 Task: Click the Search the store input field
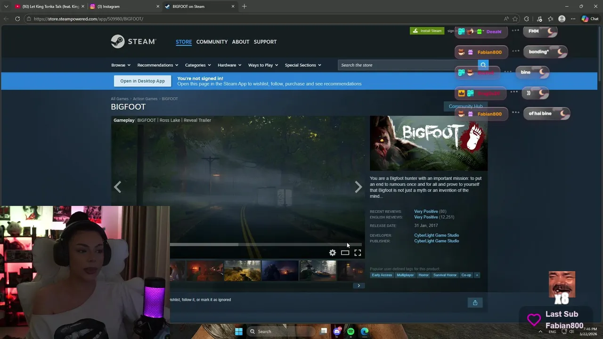(x=407, y=65)
